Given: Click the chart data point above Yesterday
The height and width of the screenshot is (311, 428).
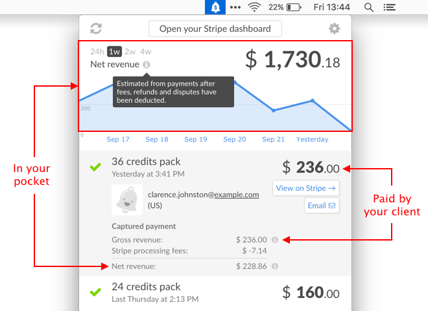Looking at the screenshot, I should 313,101.
